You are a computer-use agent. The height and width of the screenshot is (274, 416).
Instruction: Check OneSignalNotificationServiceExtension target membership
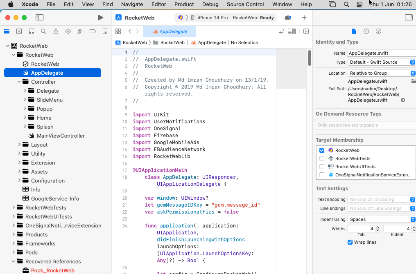coord(322,175)
